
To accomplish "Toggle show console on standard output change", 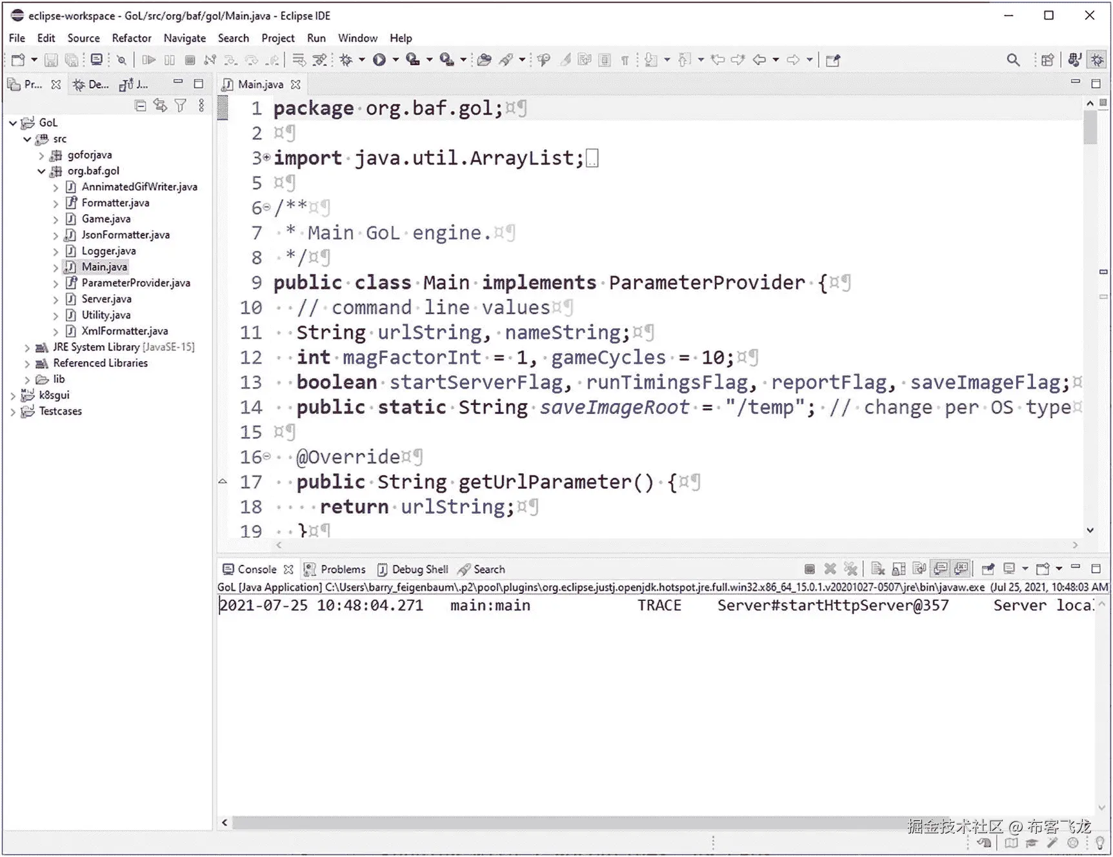I will pos(941,569).
